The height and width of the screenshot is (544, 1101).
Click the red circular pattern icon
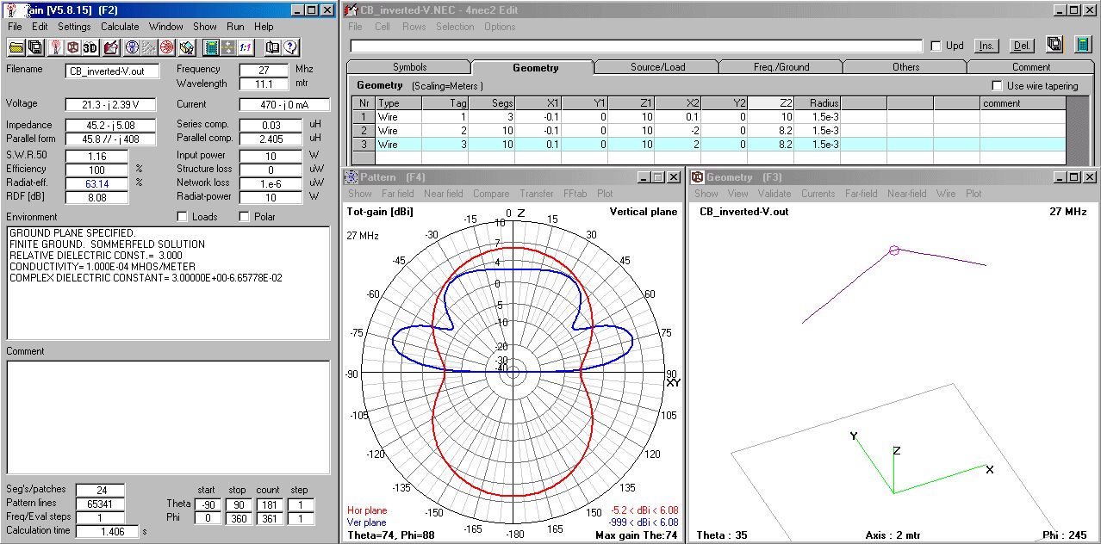click(166, 47)
